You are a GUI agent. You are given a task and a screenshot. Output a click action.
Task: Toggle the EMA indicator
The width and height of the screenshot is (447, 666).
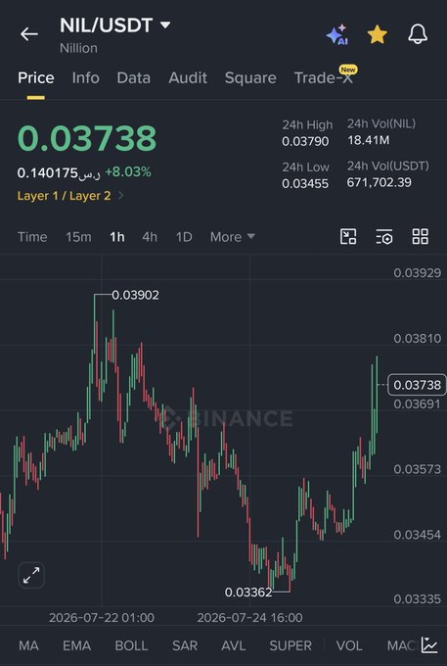click(x=76, y=645)
